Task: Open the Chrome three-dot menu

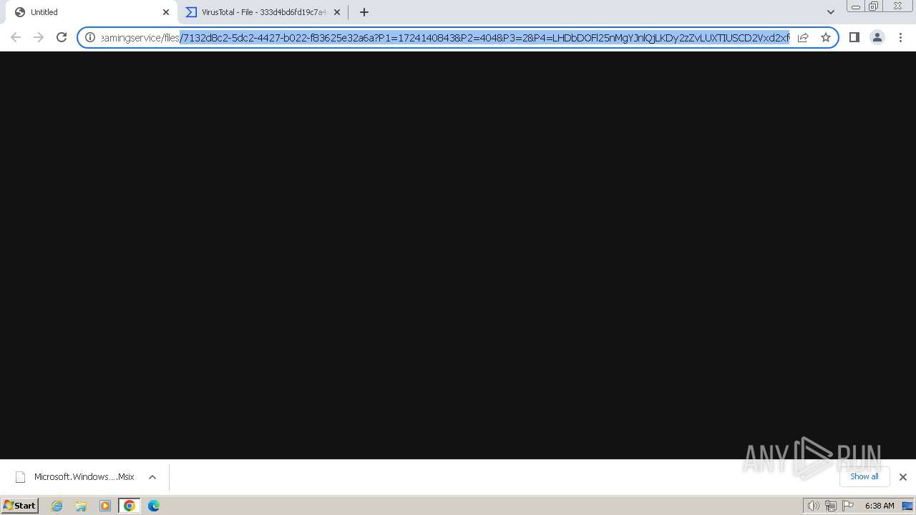Action: point(901,37)
